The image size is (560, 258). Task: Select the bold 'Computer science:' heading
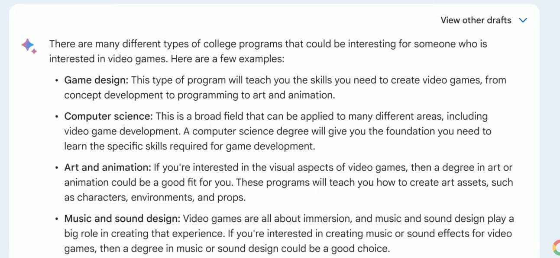tap(108, 117)
